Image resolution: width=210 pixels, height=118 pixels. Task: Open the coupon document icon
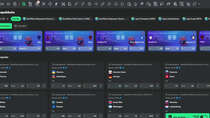15,4
